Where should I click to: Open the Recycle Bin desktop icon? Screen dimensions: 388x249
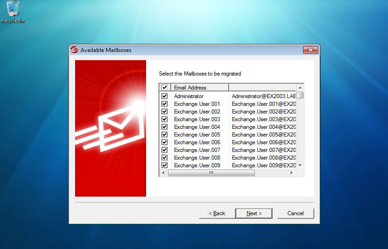(12, 12)
